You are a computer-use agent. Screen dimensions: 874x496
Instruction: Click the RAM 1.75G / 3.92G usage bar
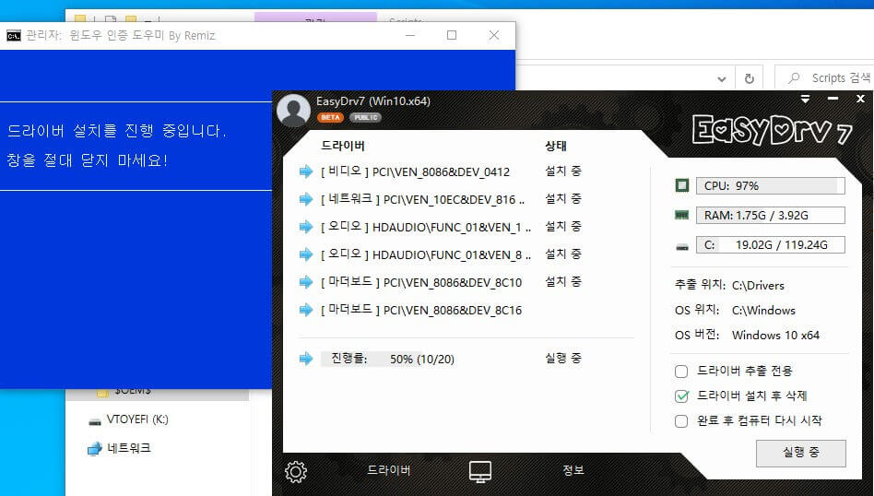[771, 215]
